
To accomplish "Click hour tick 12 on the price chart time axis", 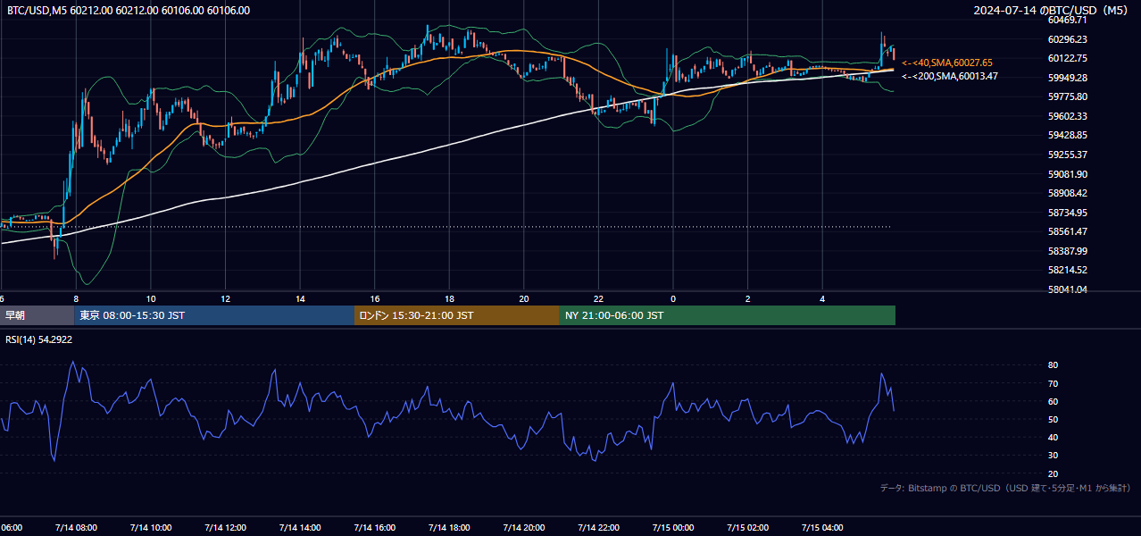I will click(x=226, y=299).
